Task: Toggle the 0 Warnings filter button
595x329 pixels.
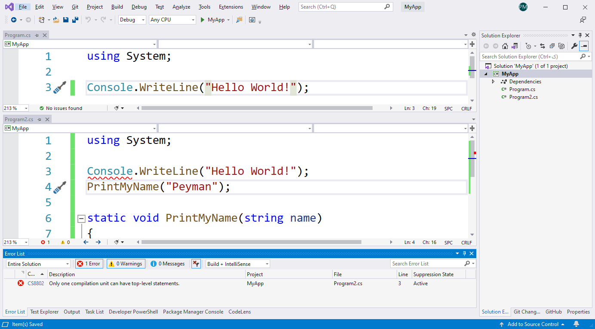Action: 126,264
